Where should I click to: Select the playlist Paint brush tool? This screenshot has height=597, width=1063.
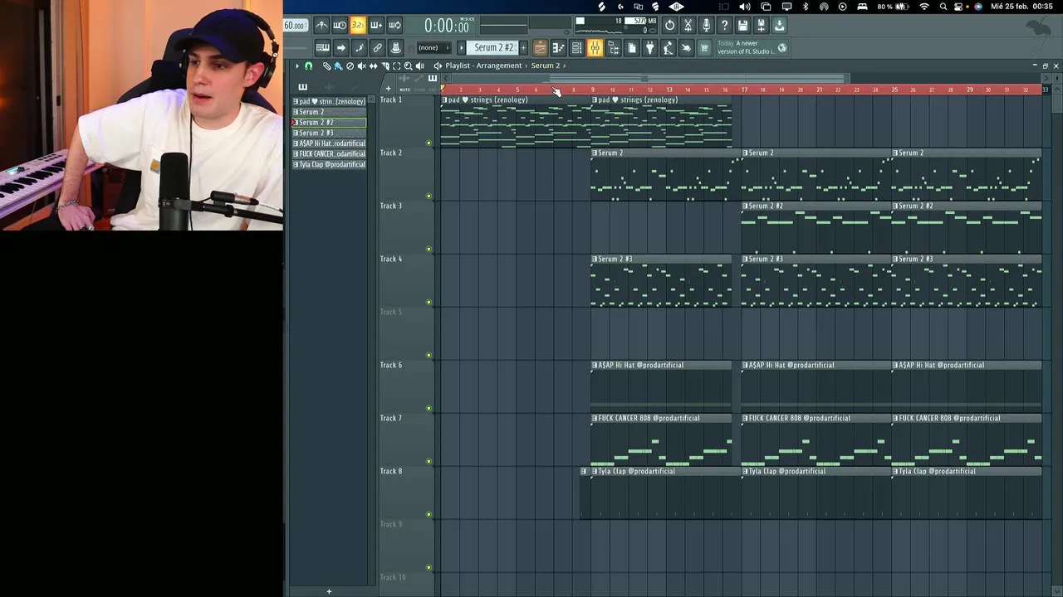pos(339,66)
